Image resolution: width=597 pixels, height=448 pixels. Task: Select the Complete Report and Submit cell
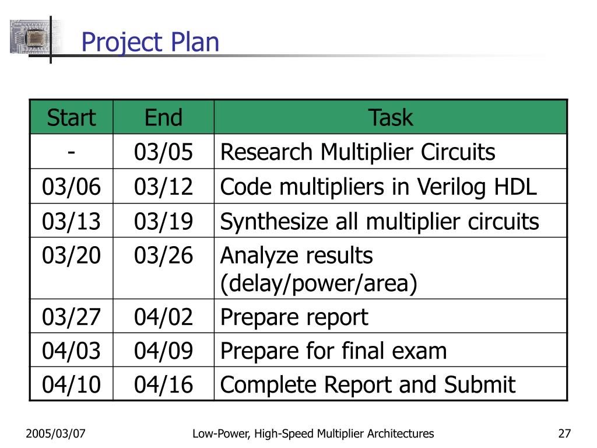(391, 384)
